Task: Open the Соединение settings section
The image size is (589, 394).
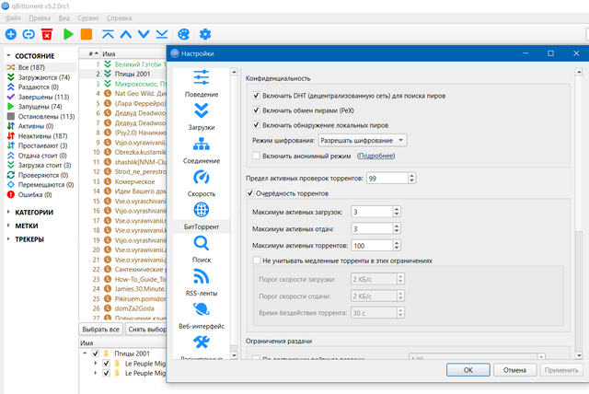Action: pos(202,150)
